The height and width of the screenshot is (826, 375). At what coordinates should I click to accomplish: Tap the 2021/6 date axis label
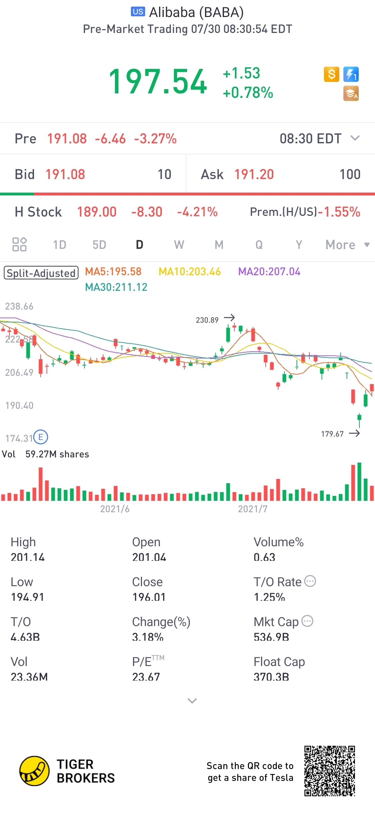[x=115, y=509]
